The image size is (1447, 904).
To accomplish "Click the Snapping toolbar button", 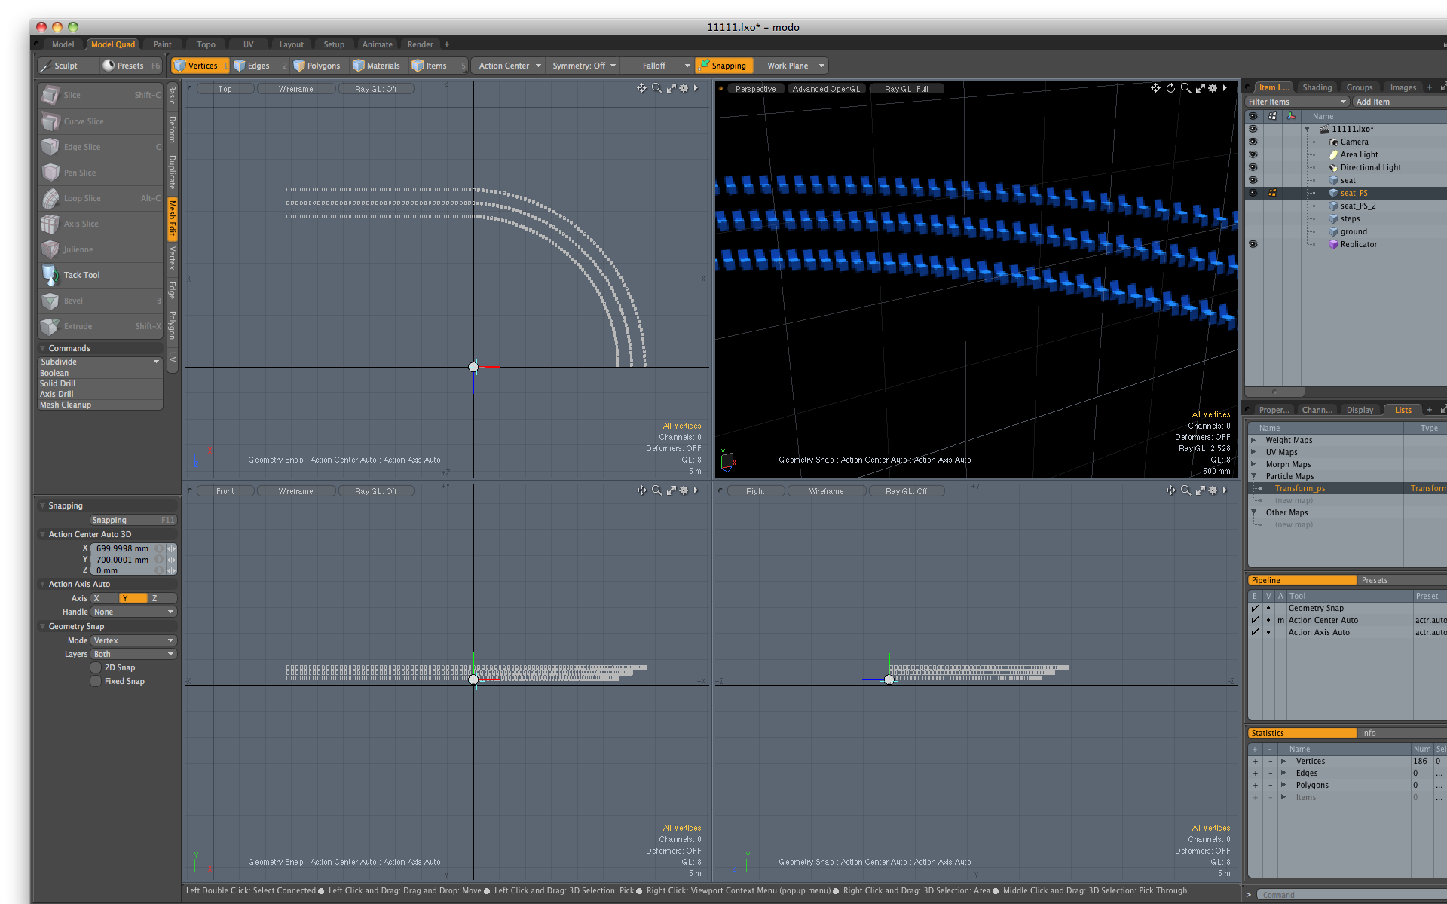I will [721, 66].
